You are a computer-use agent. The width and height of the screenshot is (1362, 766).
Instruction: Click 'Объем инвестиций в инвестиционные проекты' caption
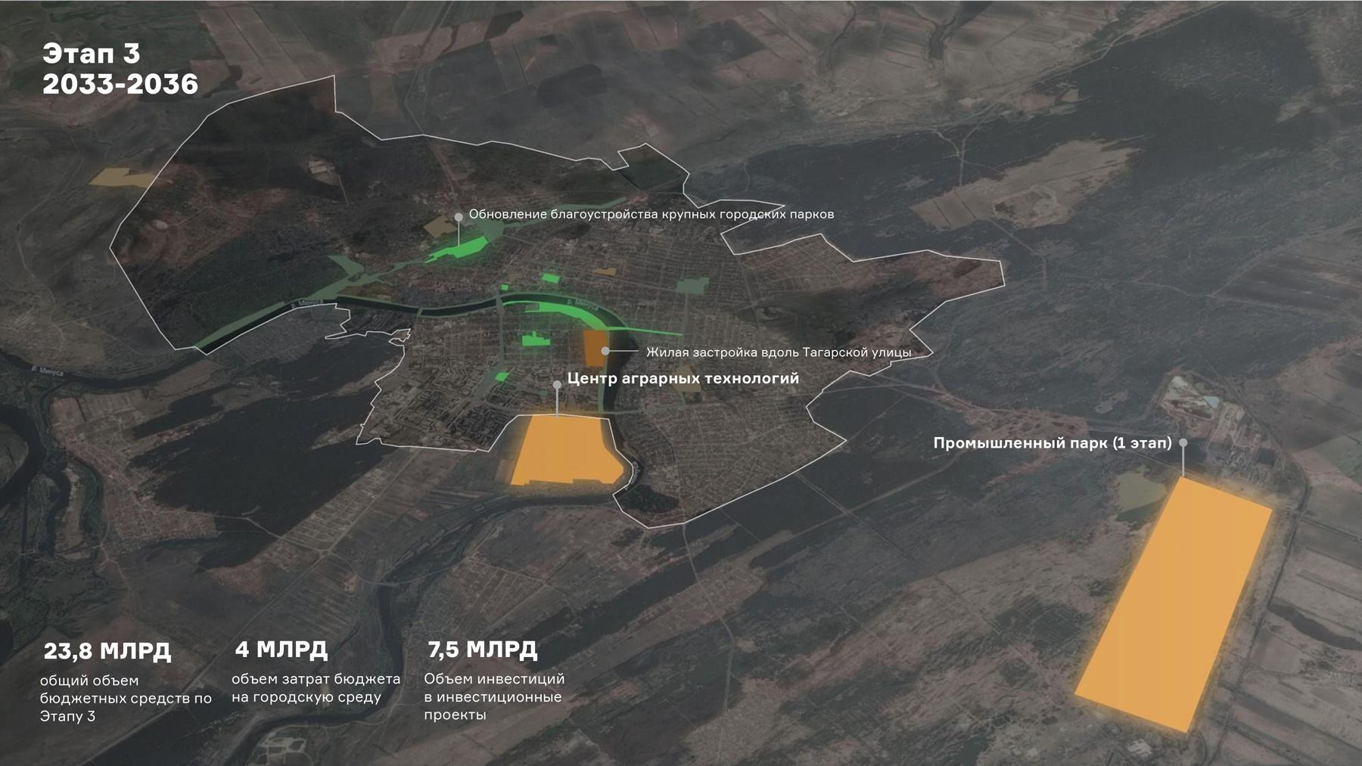(x=493, y=696)
